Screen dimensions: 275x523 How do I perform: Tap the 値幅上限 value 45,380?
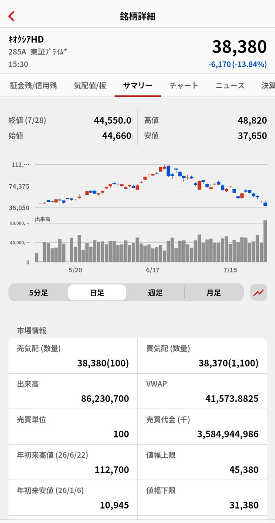pos(244,470)
